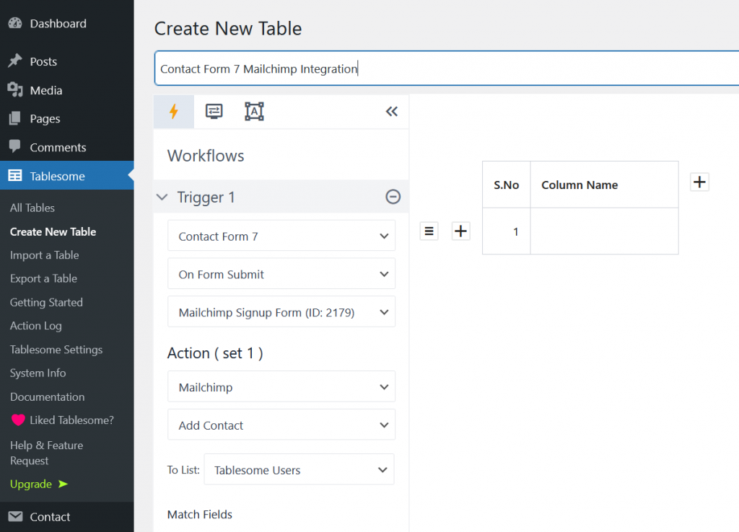This screenshot has height=532, width=739.
Task: Click the Column Name header cell
Action: tap(604, 185)
